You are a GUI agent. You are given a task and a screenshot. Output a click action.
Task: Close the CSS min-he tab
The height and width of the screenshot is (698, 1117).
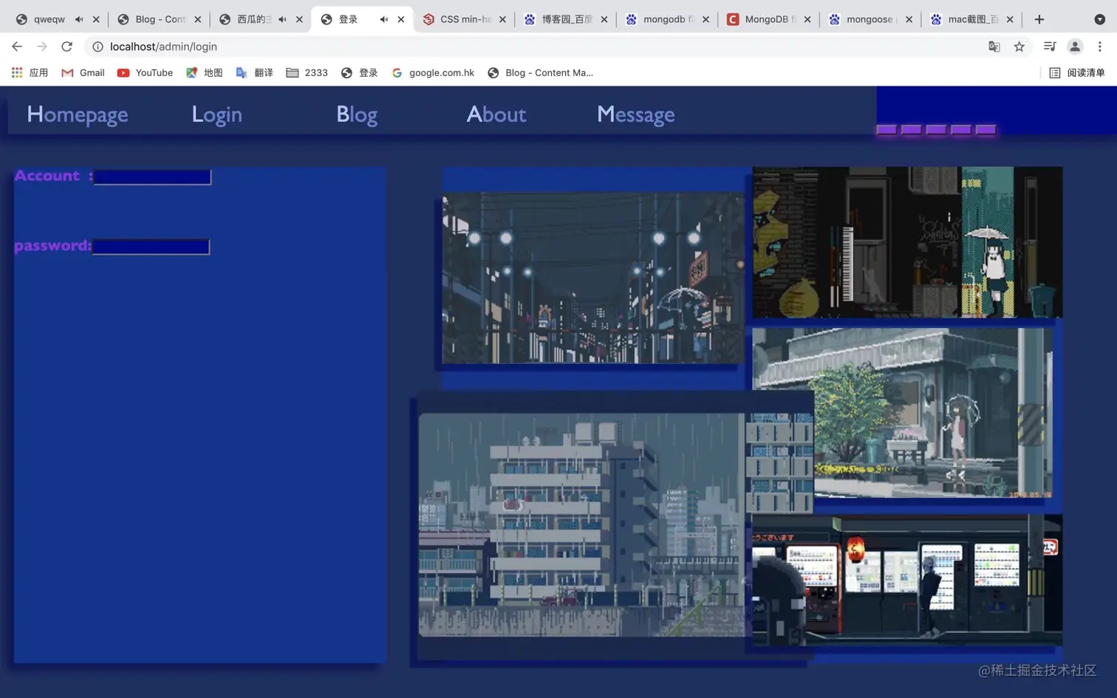pos(502,19)
